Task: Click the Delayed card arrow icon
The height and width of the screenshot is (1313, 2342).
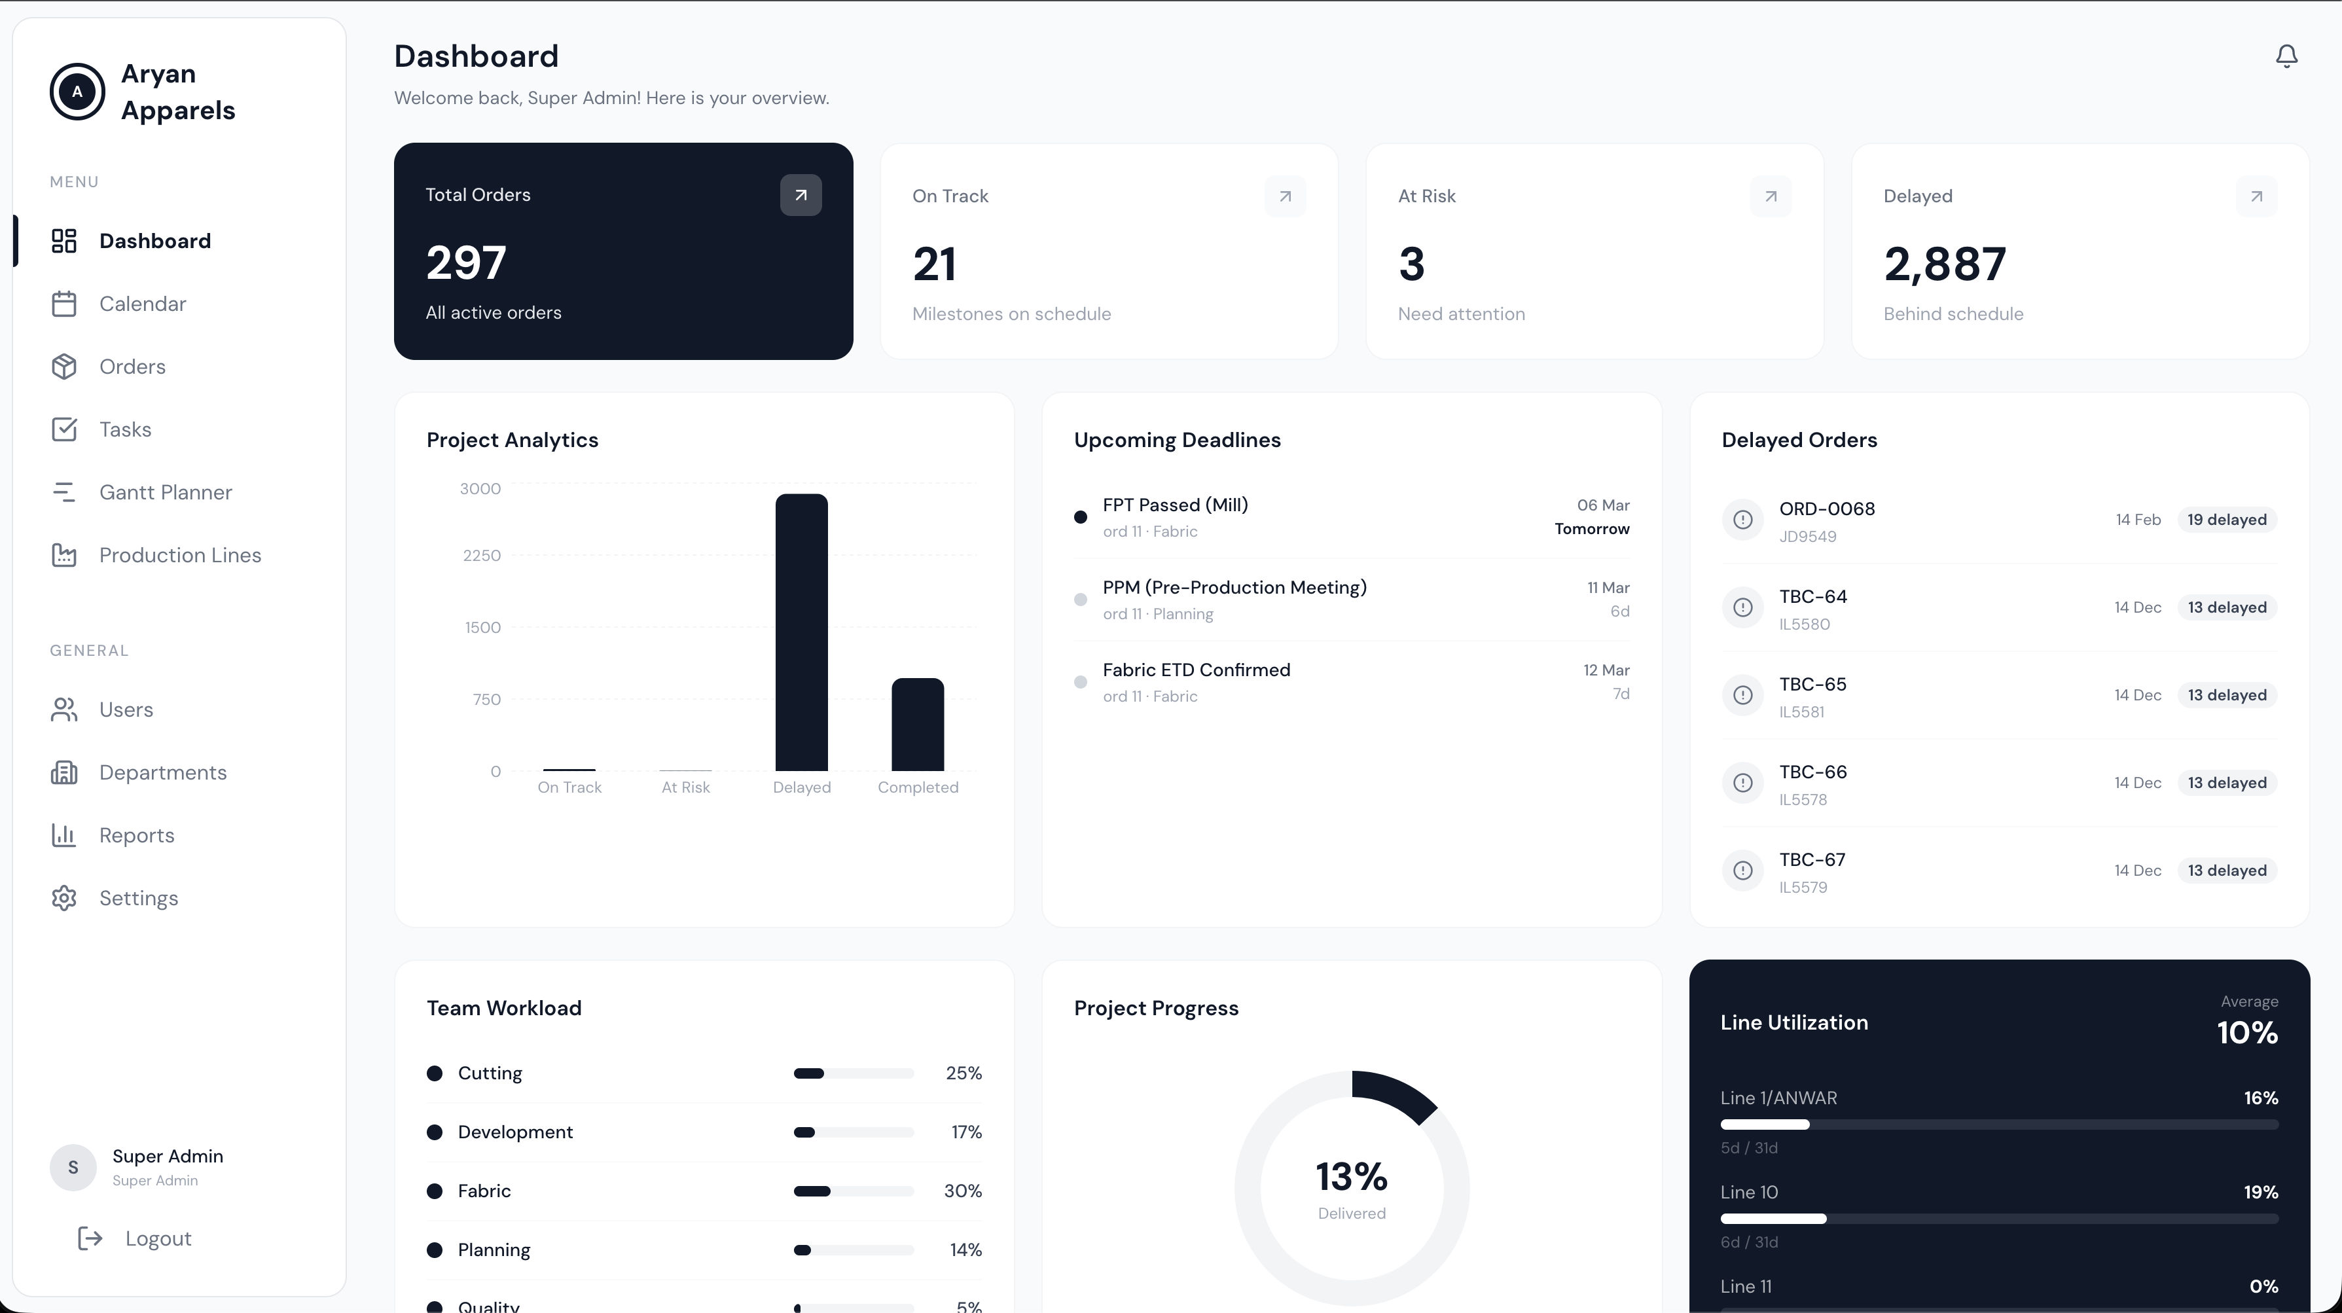Action: pyautogui.click(x=2256, y=196)
